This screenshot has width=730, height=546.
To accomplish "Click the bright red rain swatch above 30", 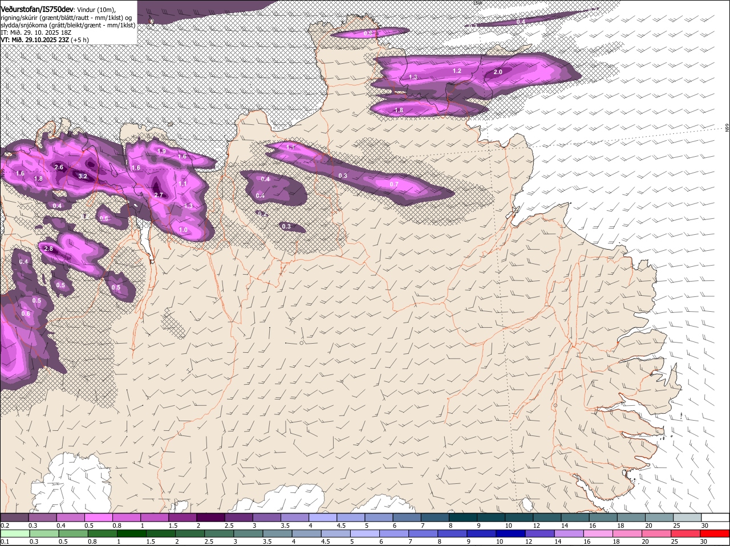I will (x=716, y=533).
